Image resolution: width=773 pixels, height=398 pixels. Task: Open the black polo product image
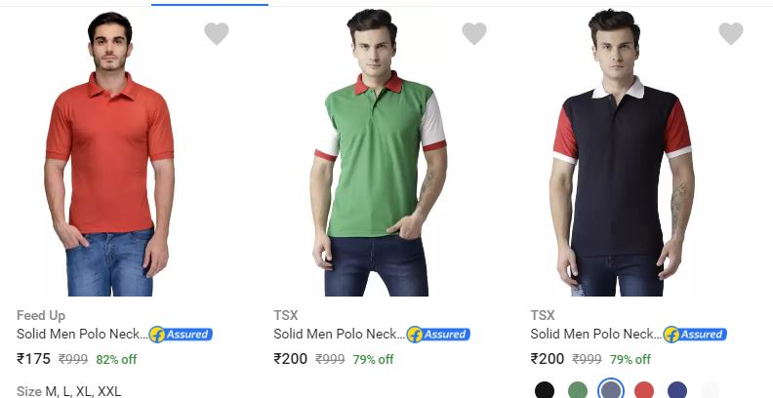(622, 156)
